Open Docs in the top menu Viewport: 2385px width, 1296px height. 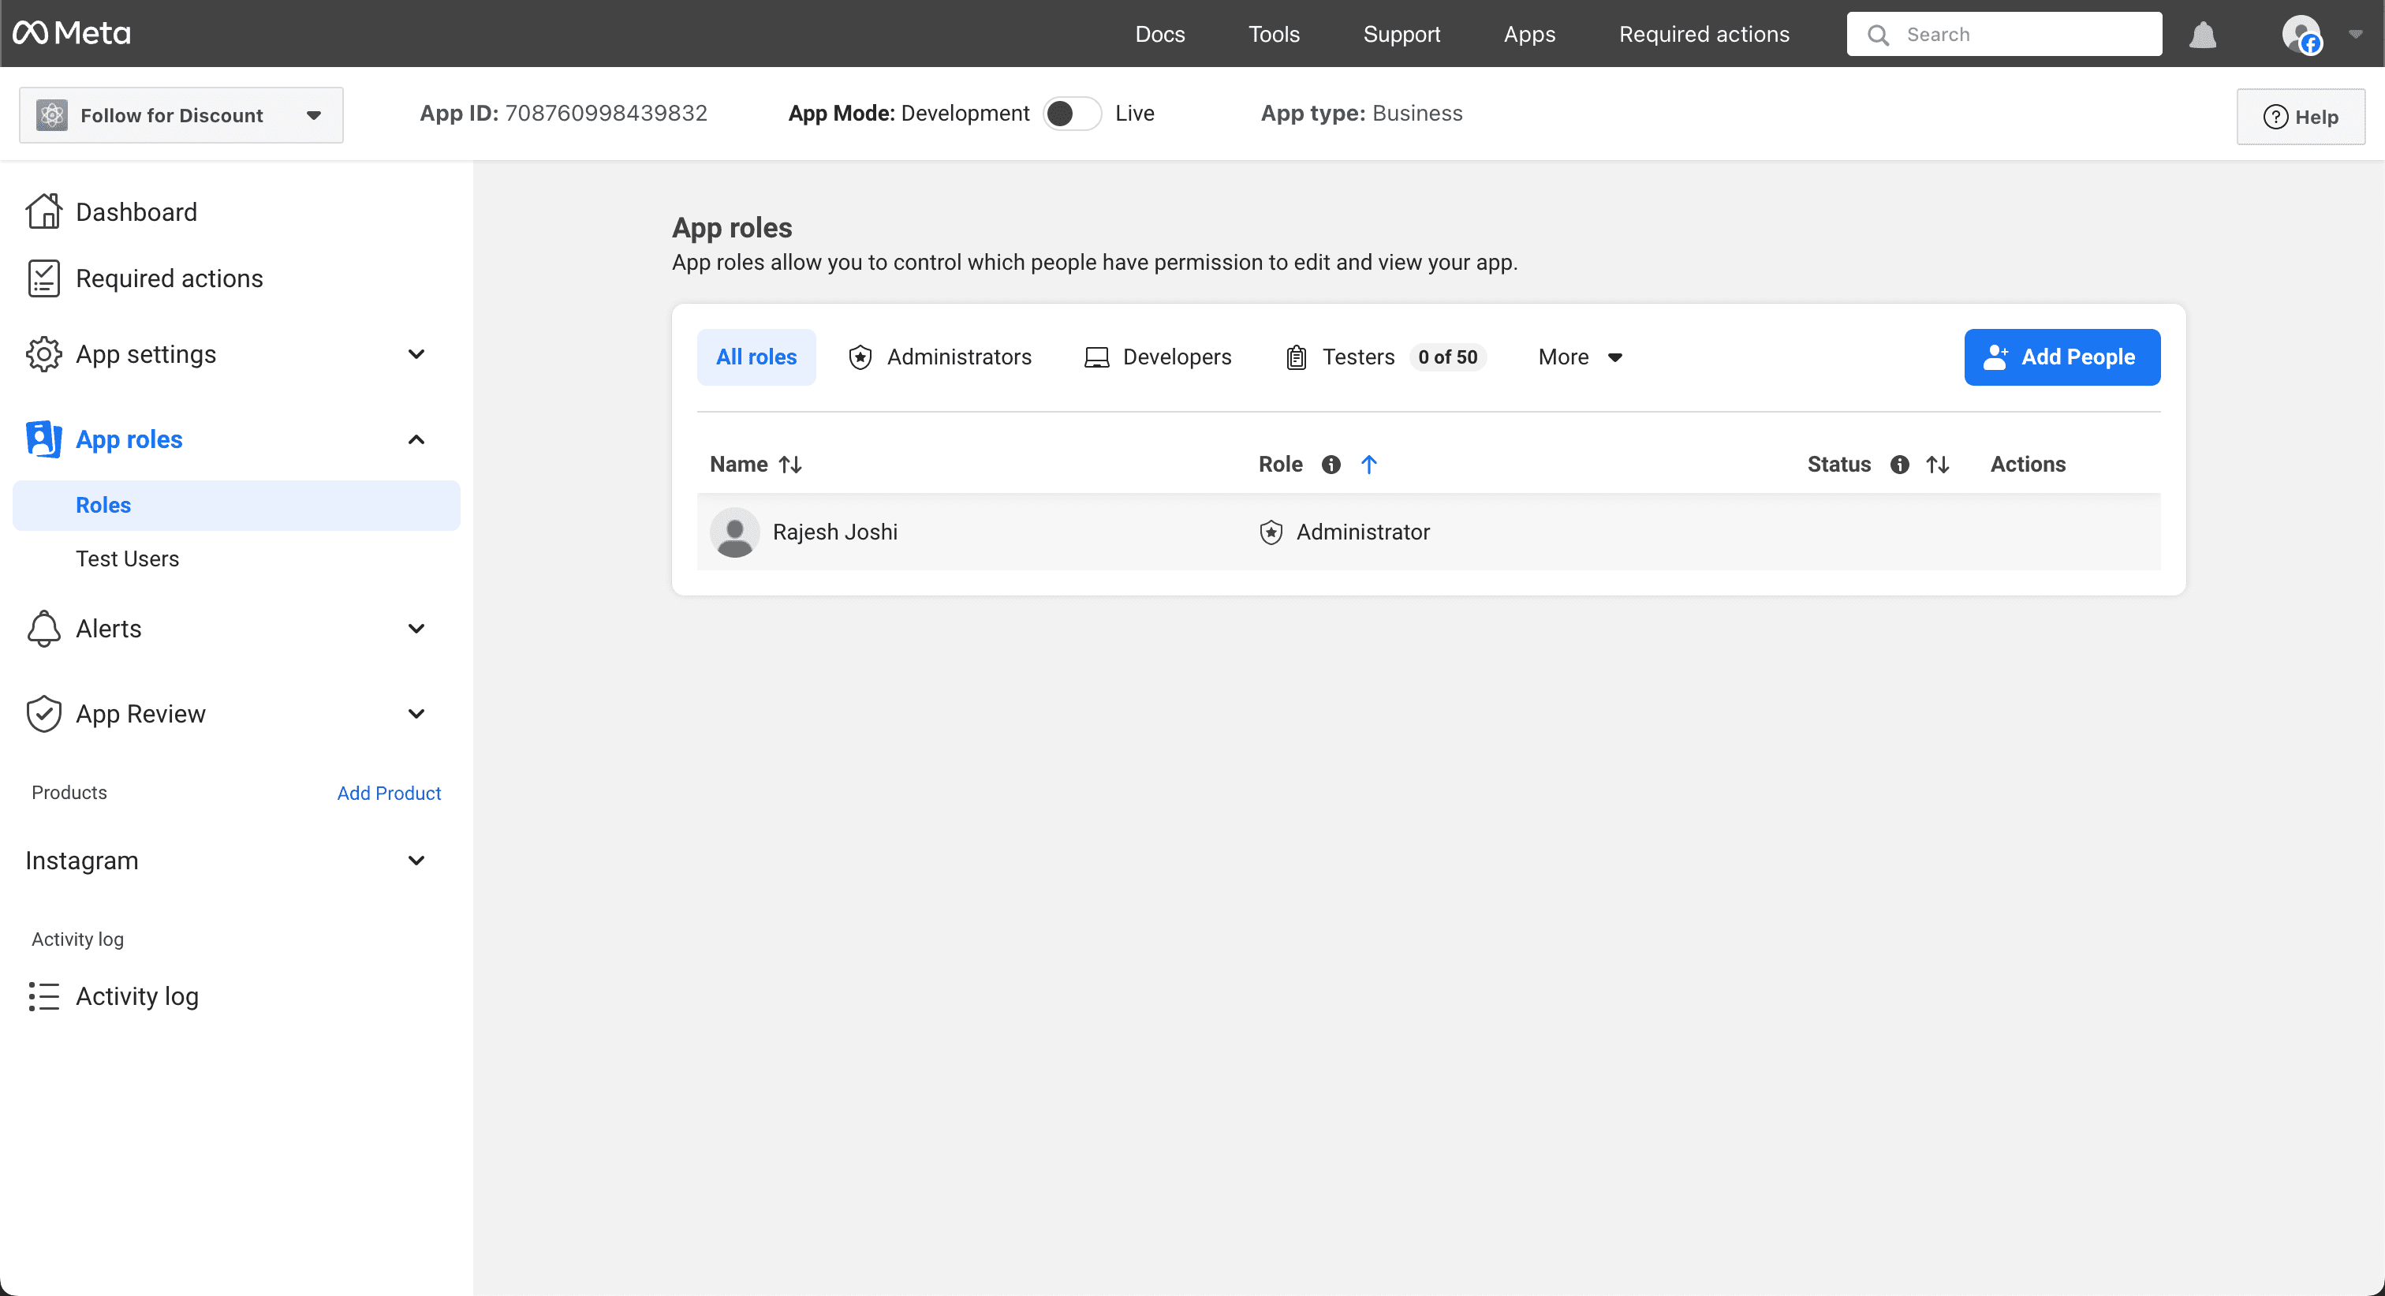[x=1159, y=34]
